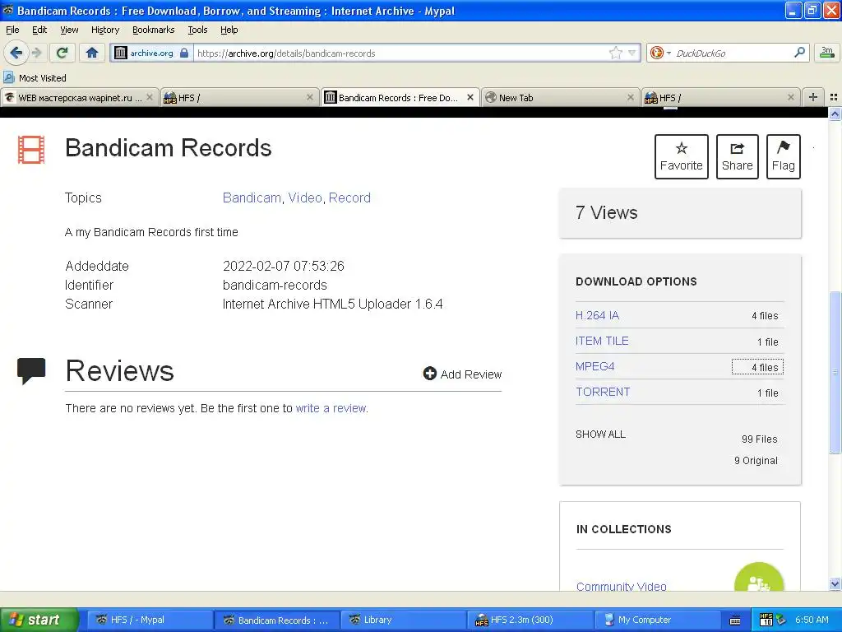This screenshot has width=842, height=632.
Task: Click SHOW ALL download files
Action: [600, 434]
